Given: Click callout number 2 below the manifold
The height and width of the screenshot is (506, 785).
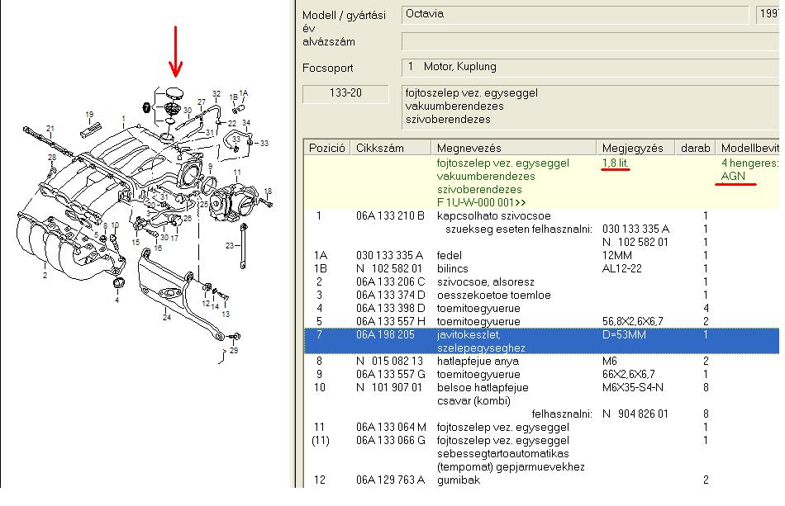Looking at the screenshot, I should click(x=45, y=275).
